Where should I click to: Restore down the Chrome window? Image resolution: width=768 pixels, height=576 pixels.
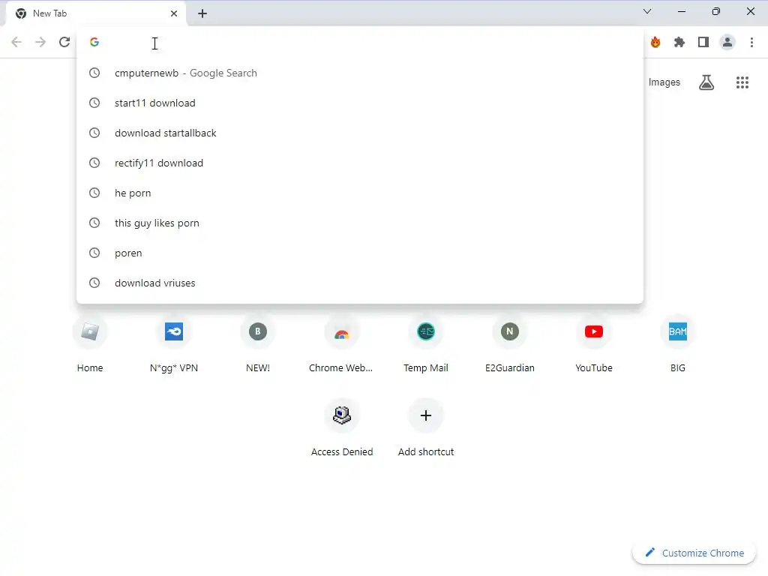coord(716,11)
